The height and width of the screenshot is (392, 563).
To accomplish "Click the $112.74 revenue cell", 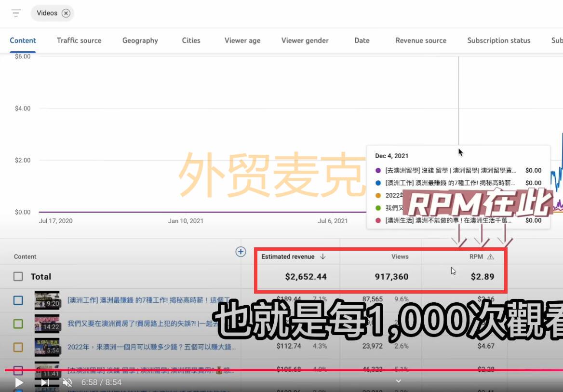I will point(289,346).
